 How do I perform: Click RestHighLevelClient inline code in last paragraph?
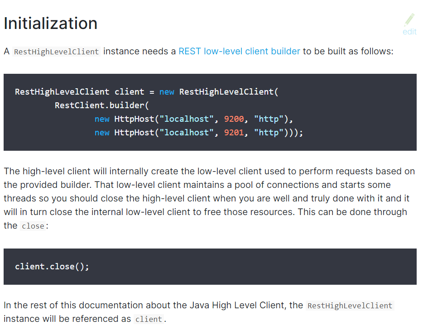[350, 306]
